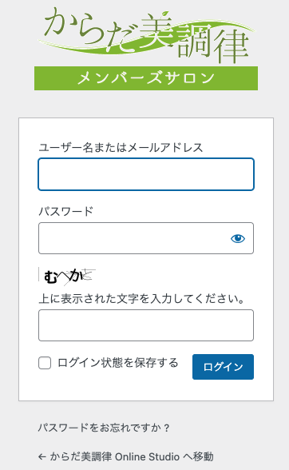Click the パスワード label above field

[66, 211]
